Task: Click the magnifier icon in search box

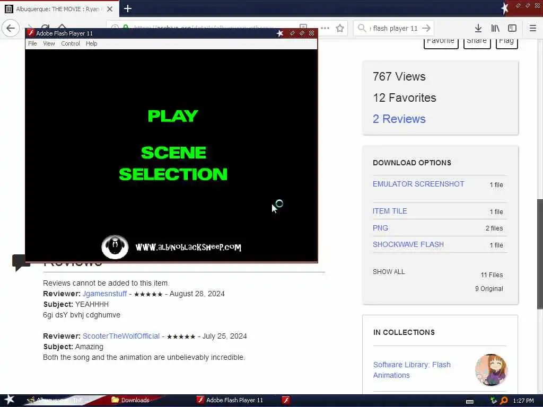Action: point(362,28)
